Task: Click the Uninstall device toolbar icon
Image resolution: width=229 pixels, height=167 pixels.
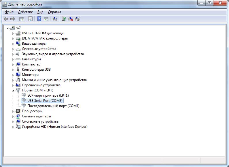Action: point(71,19)
